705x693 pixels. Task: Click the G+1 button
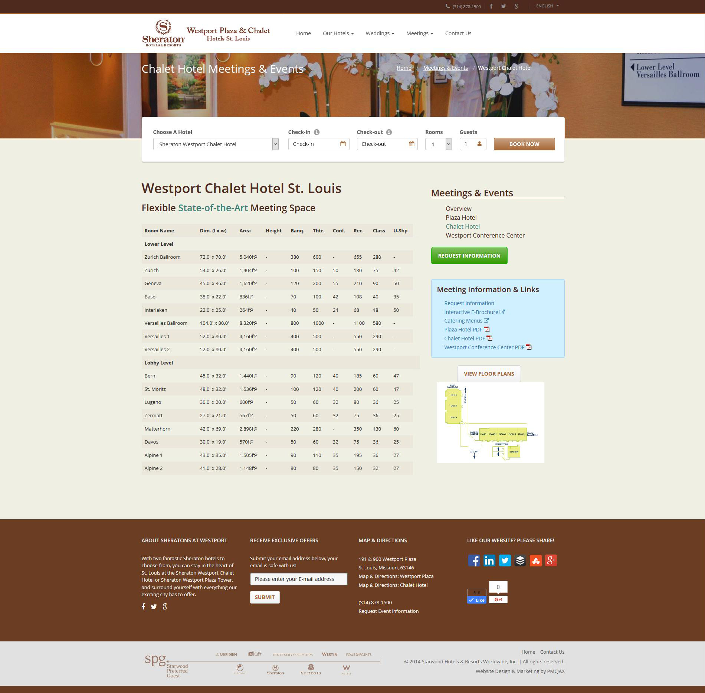click(498, 599)
